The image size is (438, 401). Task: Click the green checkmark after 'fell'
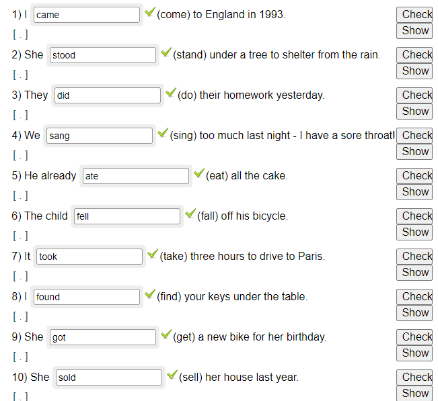pyautogui.click(x=190, y=214)
